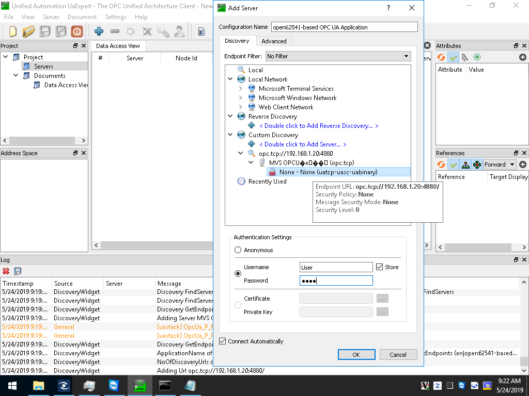Viewport: 529px width, 396px height.
Task: Click the Configuration Name input field
Action: click(345, 27)
